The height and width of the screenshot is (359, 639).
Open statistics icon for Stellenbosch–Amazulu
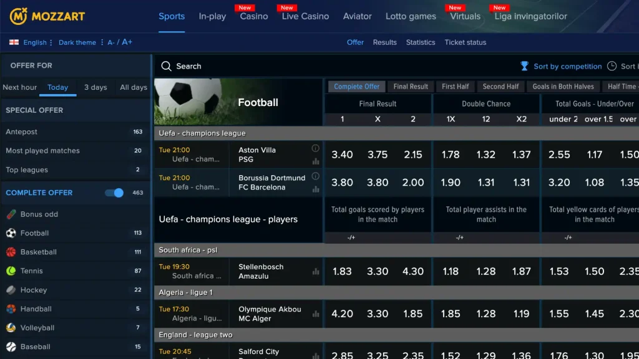click(315, 272)
